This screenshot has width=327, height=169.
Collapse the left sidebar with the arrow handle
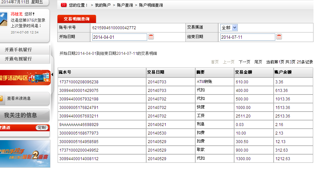tap(52, 74)
